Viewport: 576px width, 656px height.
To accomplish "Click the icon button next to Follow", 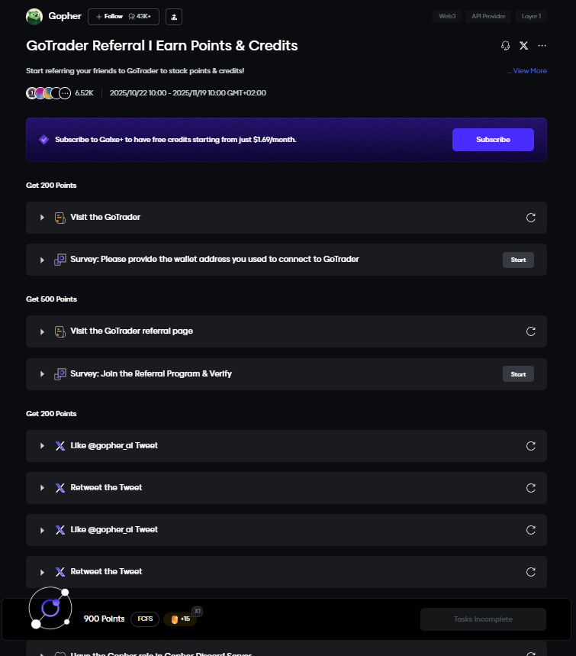I will (x=173, y=16).
